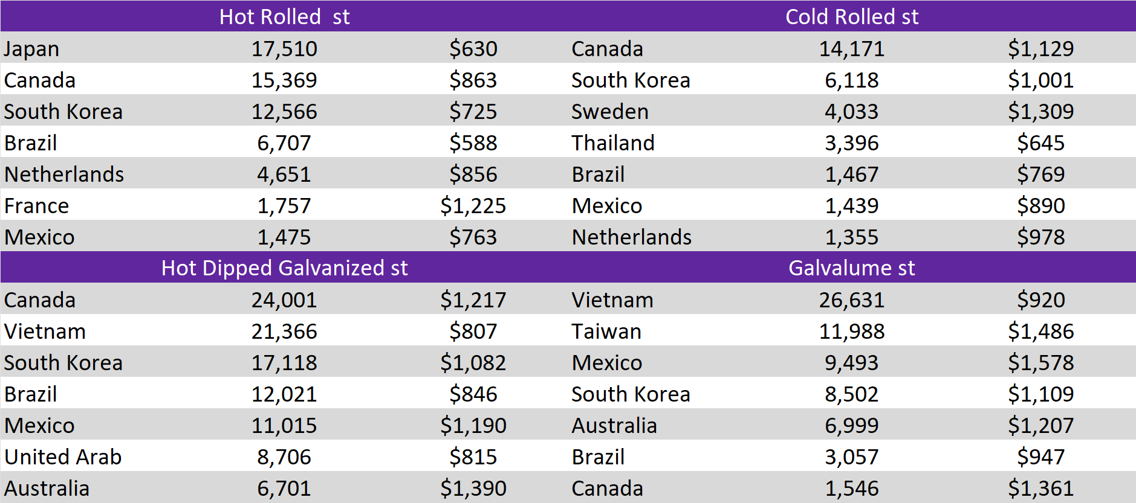Select the 17,510 tonnage cell
The image size is (1136, 503).
click(284, 49)
